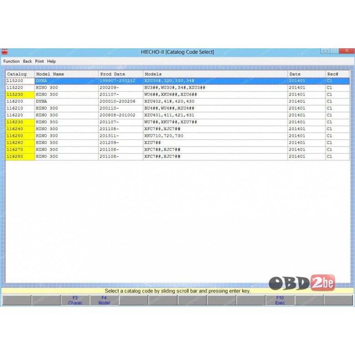Click the Model Name column header
355x355 pixels.
66,74
